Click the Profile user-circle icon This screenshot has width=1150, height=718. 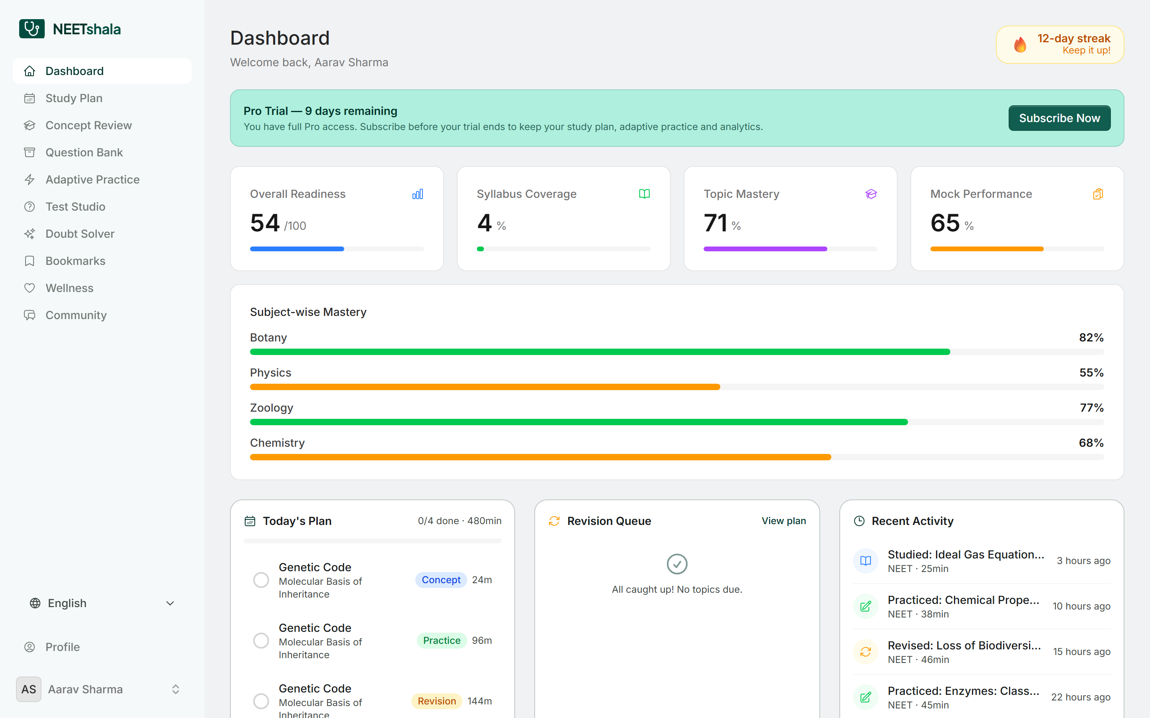click(30, 647)
